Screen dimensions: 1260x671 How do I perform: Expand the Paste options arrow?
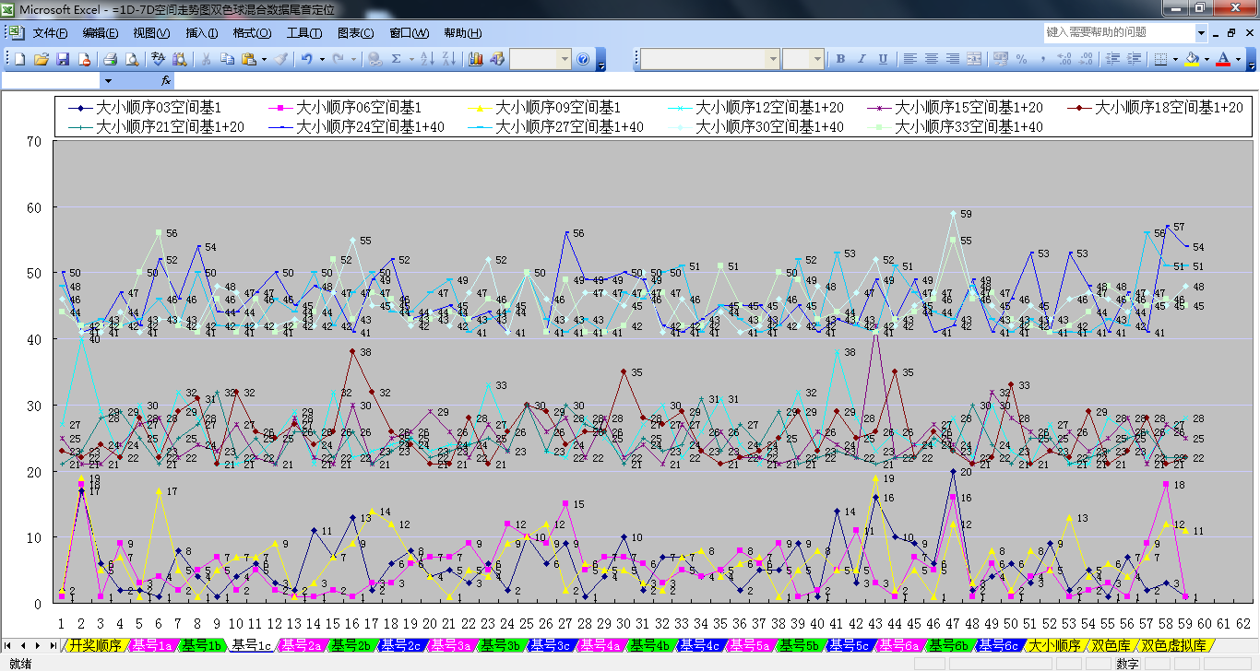(x=264, y=59)
